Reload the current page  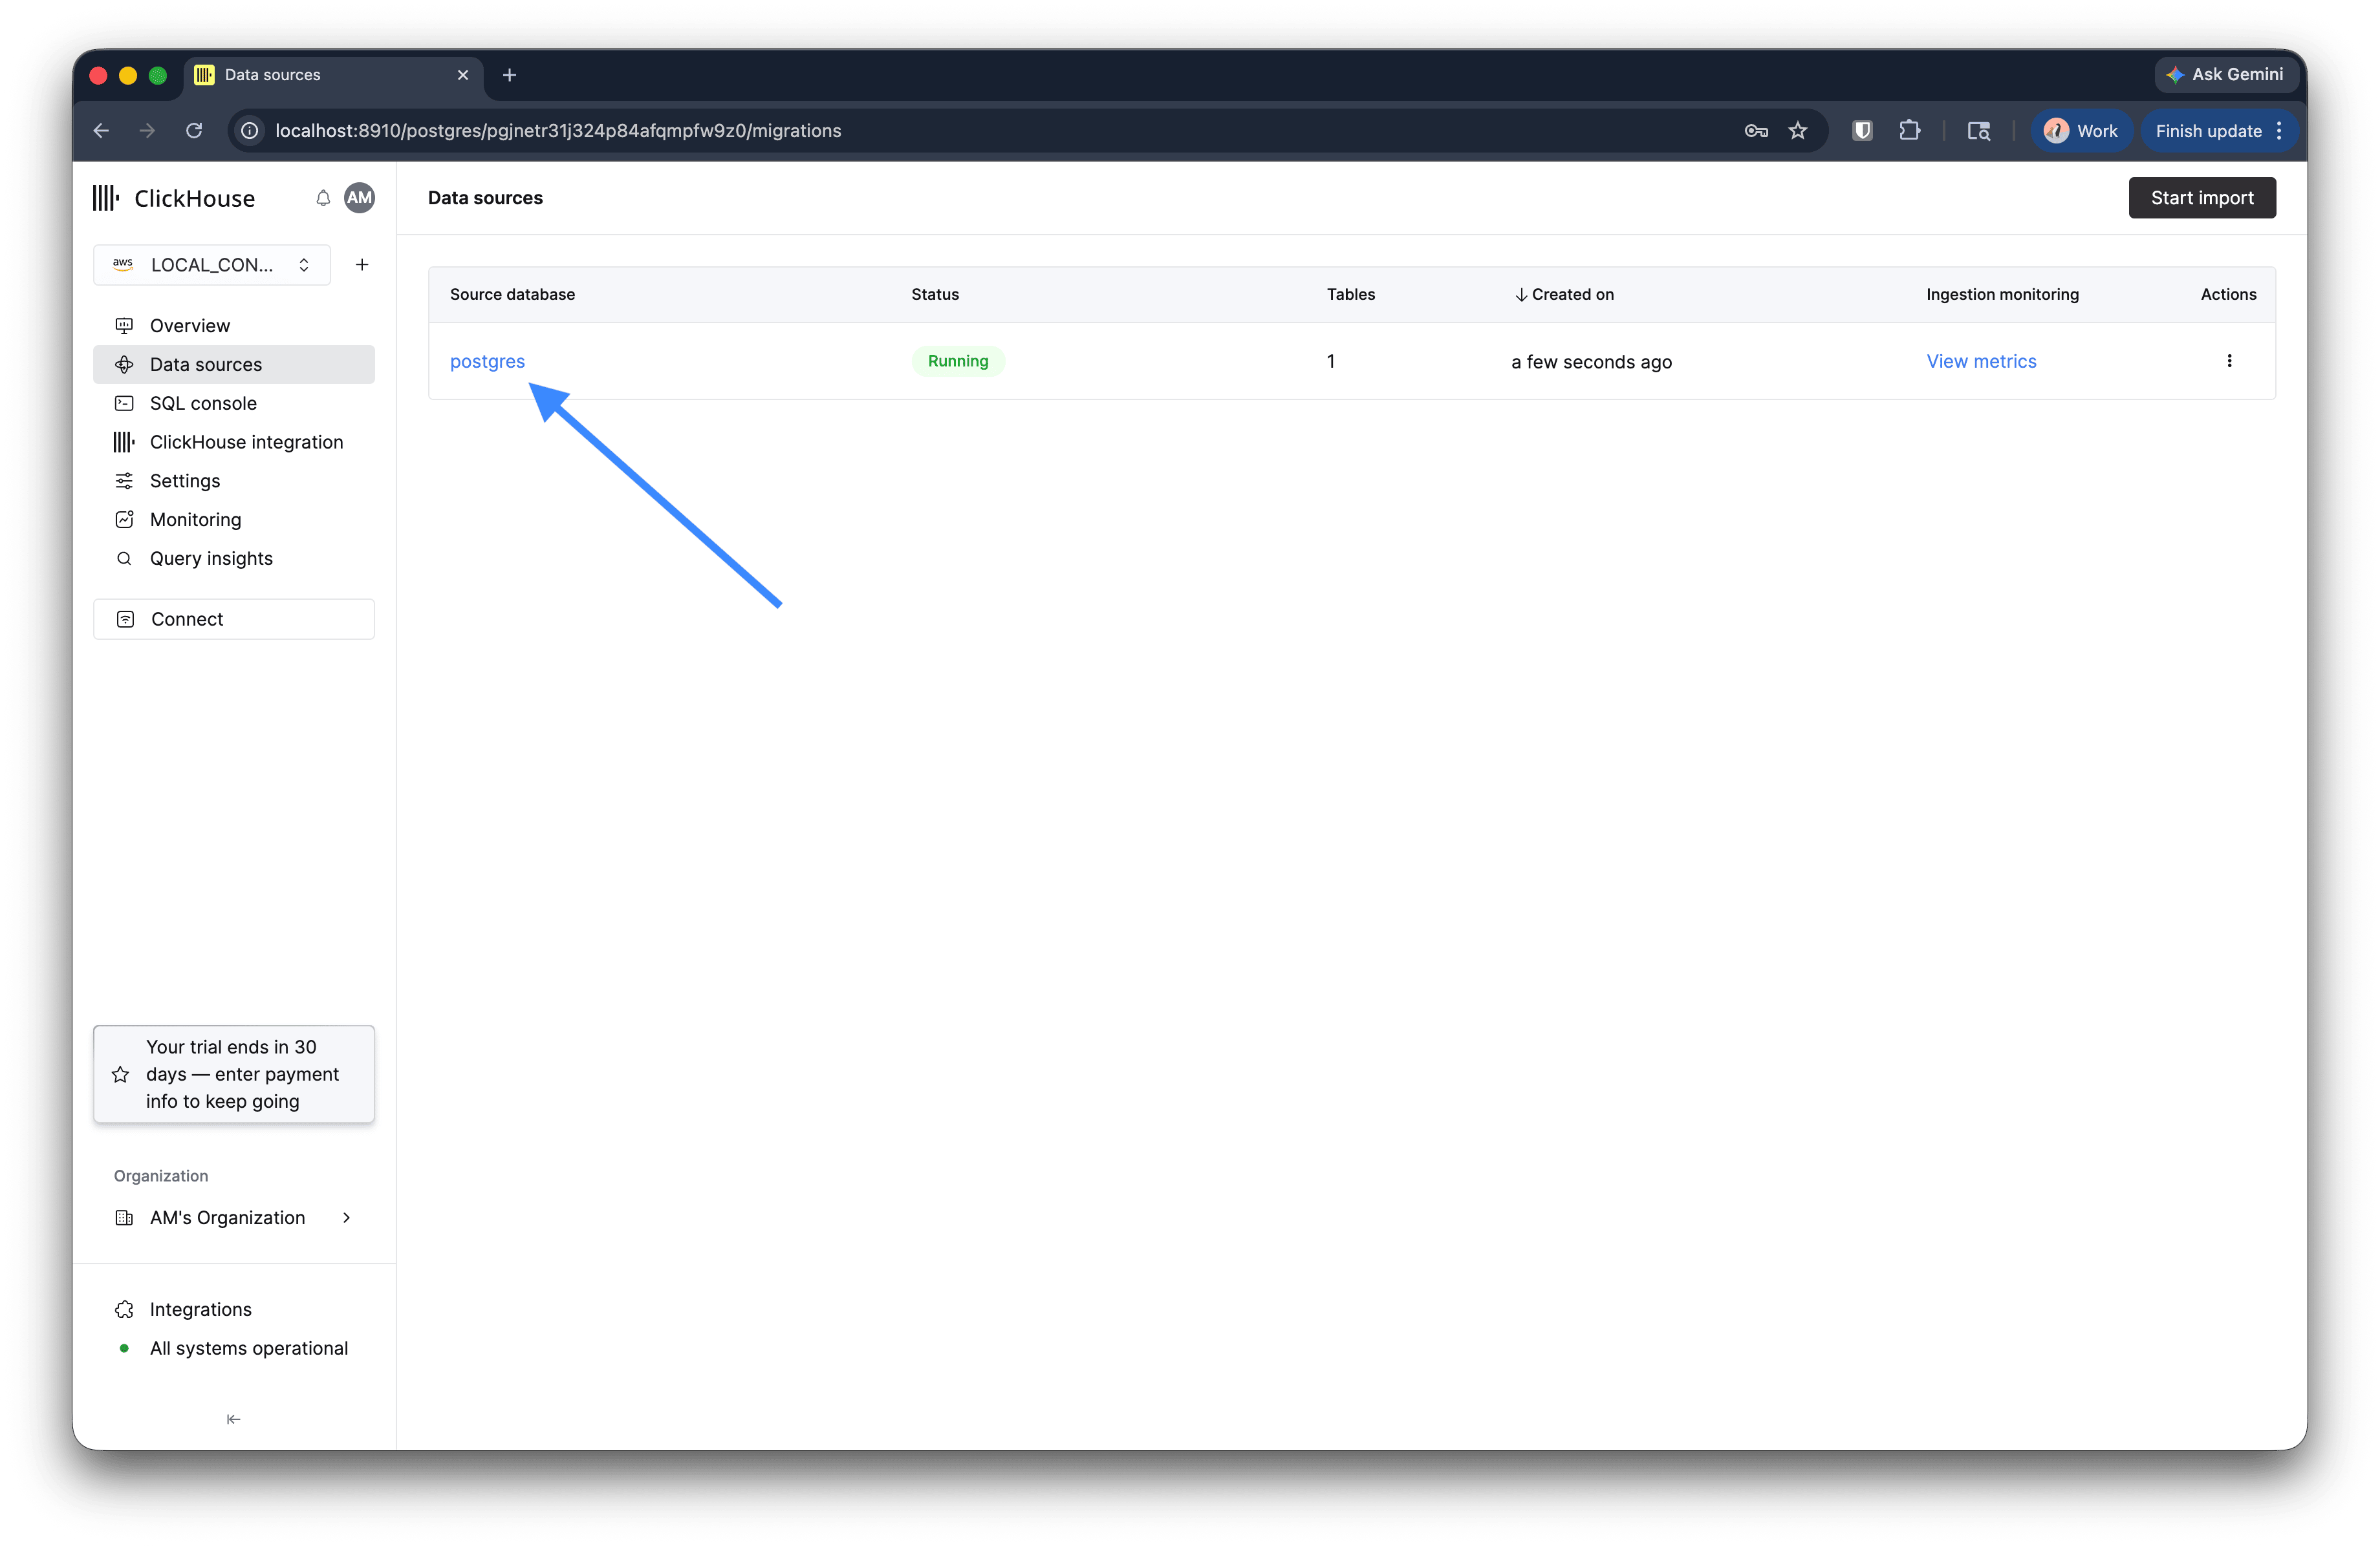(194, 131)
